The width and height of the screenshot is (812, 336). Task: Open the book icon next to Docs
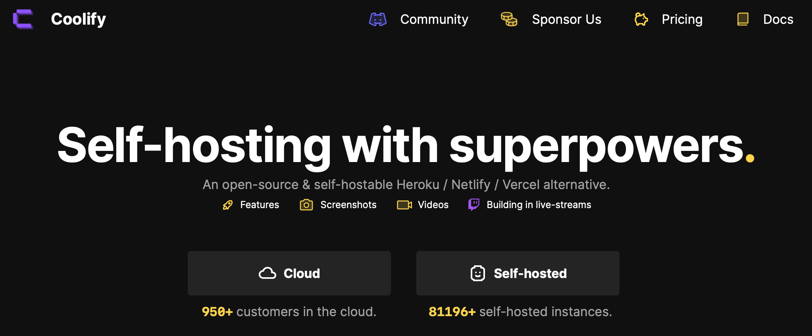743,19
